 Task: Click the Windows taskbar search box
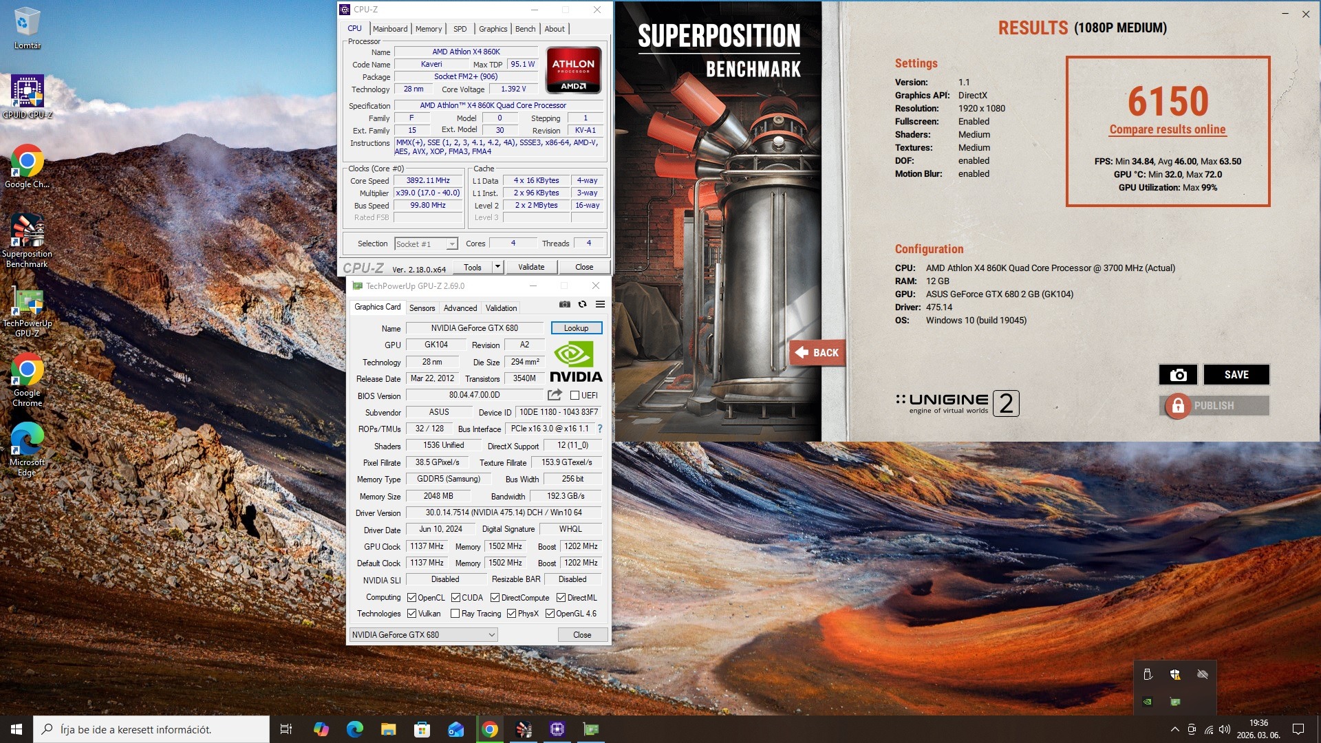coord(151,729)
